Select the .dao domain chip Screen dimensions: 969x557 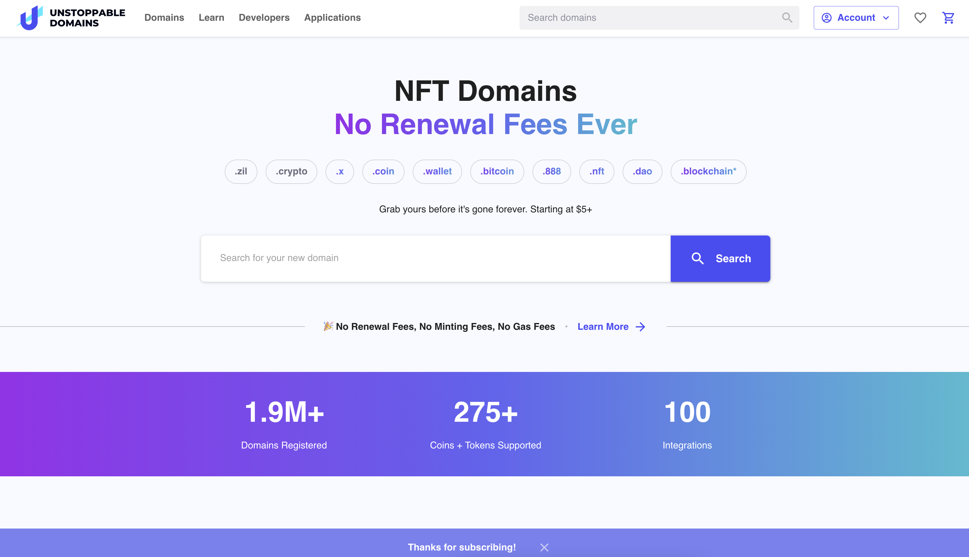pos(643,171)
